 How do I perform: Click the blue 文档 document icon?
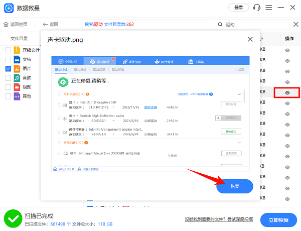click(x=17, y=59)
